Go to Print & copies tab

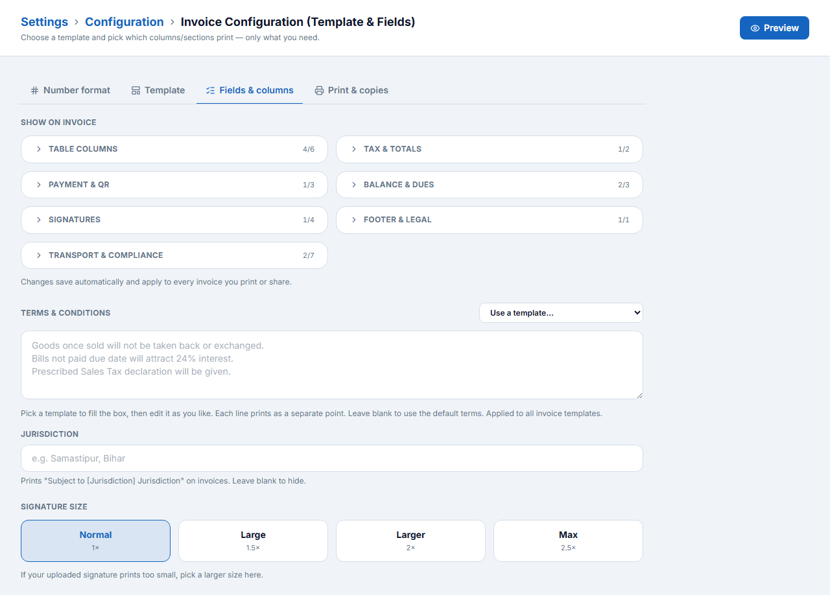tap(351, 90)
